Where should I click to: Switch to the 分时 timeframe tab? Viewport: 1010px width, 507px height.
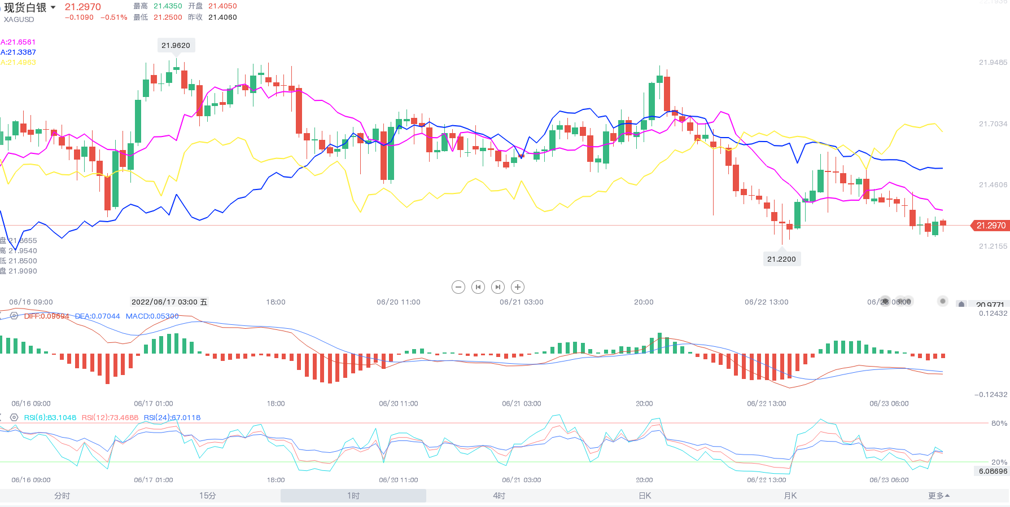[62, 496]
